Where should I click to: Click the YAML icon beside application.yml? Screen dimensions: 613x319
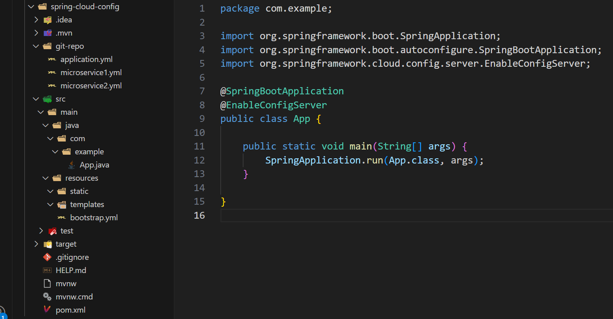tap(52, 59)
